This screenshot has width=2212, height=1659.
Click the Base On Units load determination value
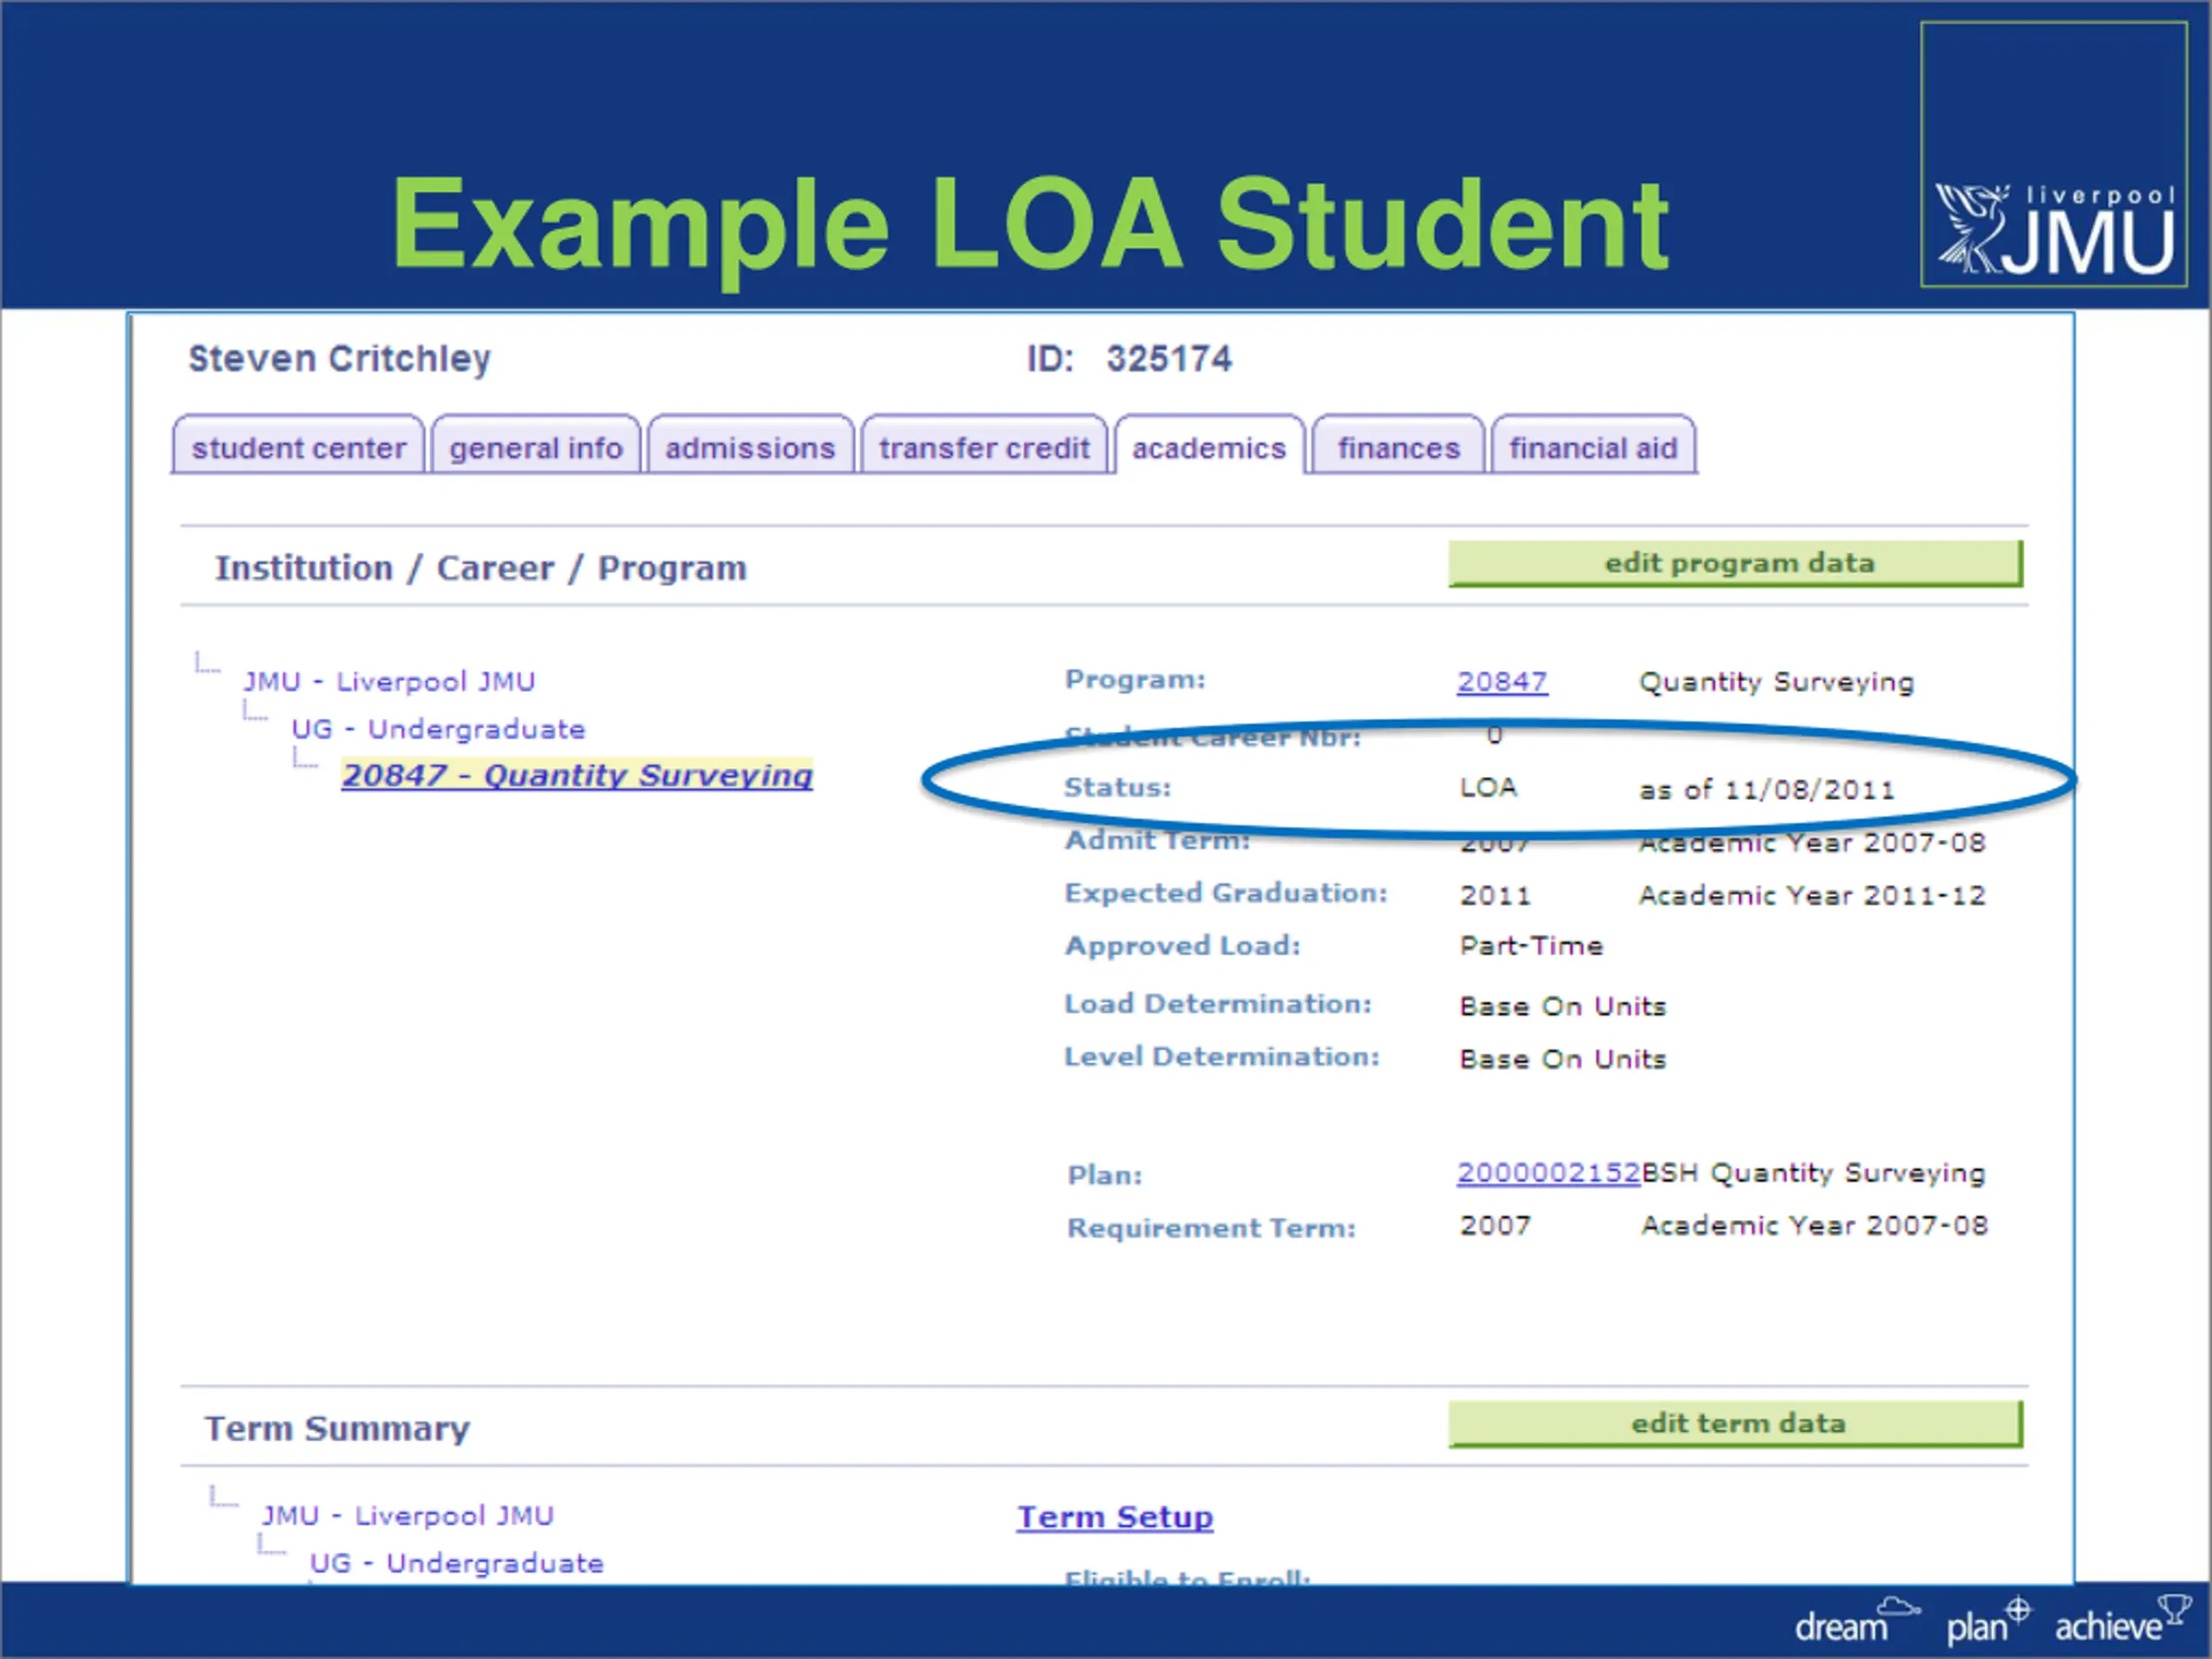click(x=1563, y=1006)
